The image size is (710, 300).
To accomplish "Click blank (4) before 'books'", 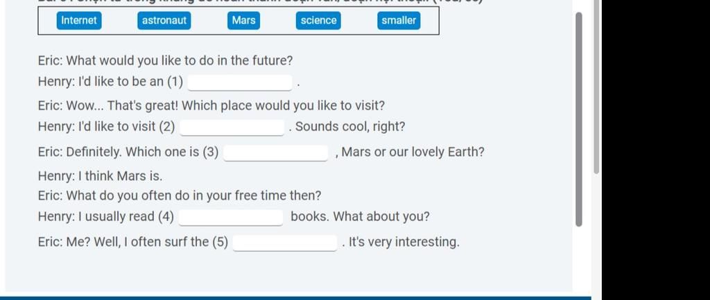I will (231, 218).
